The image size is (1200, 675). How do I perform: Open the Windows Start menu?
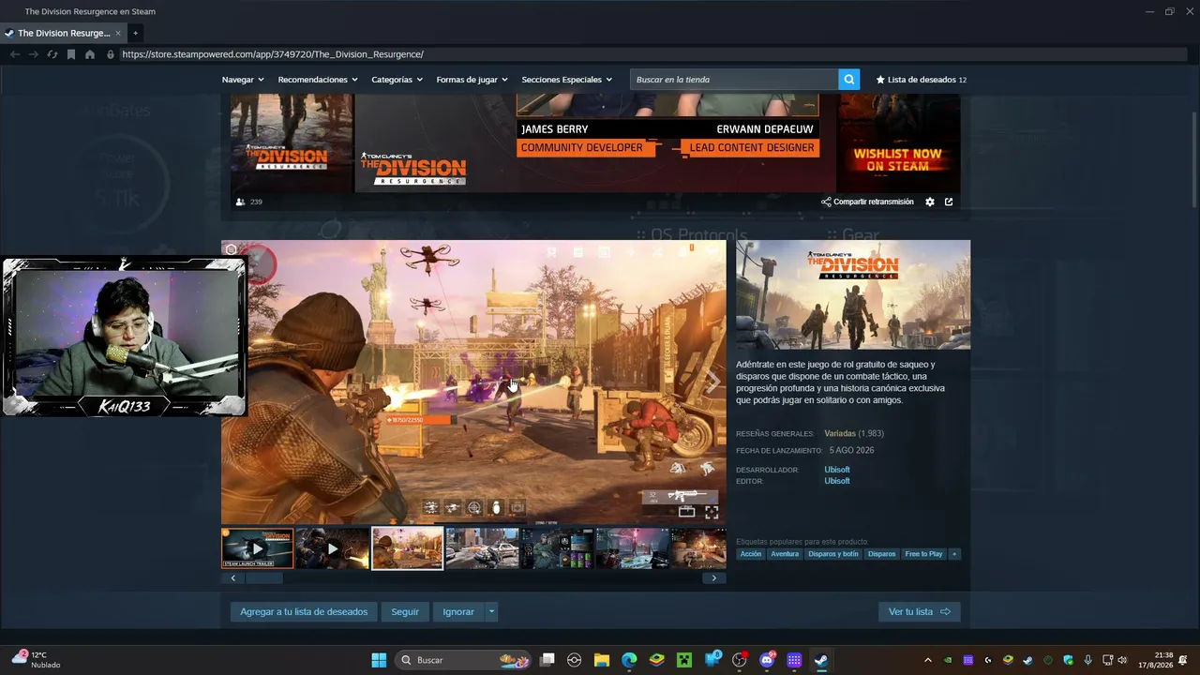pyautogui.click(x=379, y=660)
